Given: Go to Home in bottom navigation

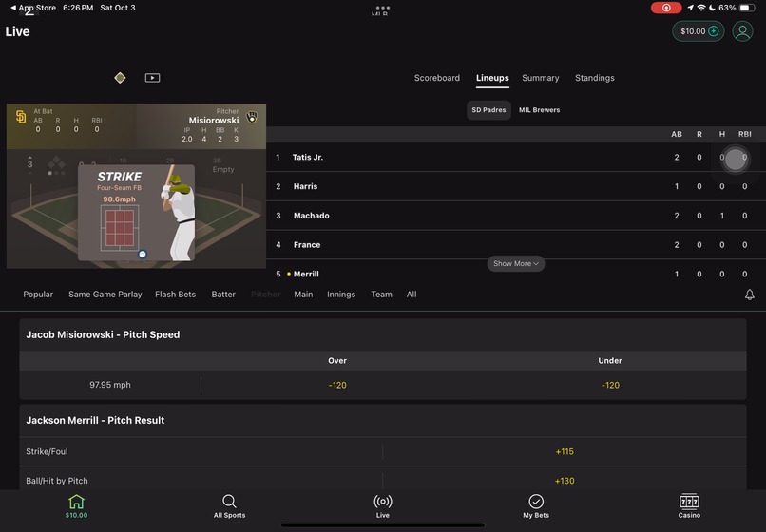Looking at the screenshot, I should pyautogui.click(x=77, y=506).
